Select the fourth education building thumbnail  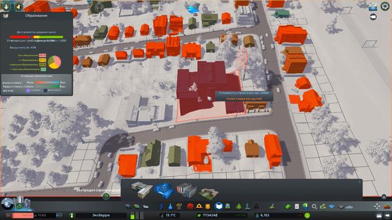209,193
